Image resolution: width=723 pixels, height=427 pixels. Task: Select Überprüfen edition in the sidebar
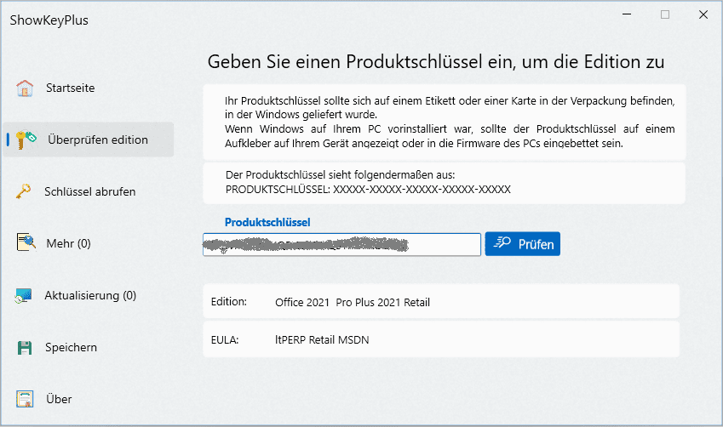(x=89, y=139)
